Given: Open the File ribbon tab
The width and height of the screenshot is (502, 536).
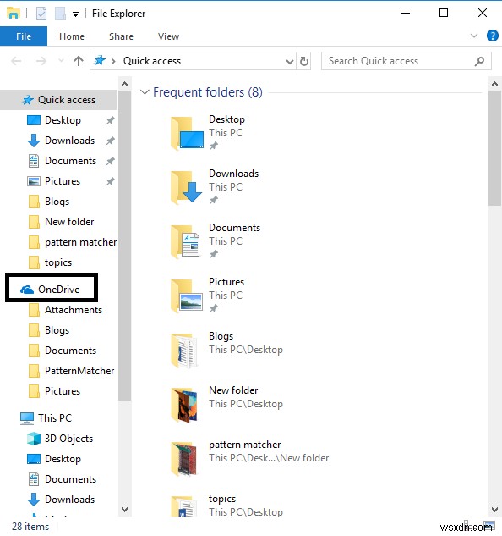Looking at the screenshot, I should [x=24, y=36].
